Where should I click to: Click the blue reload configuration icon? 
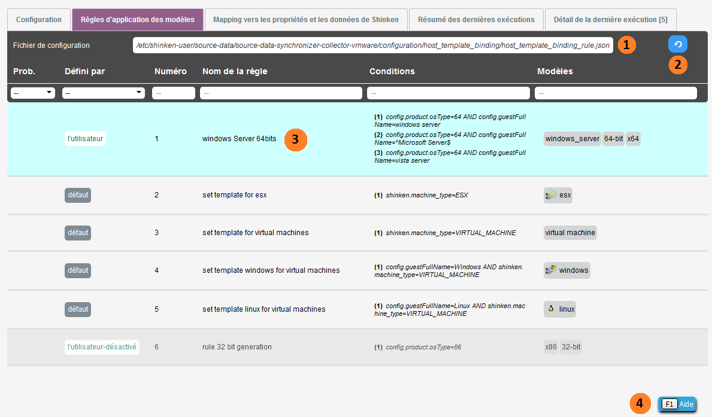(678, 44)
